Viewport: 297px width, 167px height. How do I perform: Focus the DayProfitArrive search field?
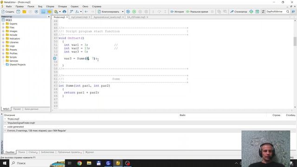click(276, 12)
